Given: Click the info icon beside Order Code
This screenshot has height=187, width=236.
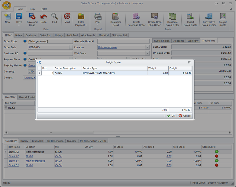Looking at the screenshot, I should pyautogui.click(x=25, y=41).
